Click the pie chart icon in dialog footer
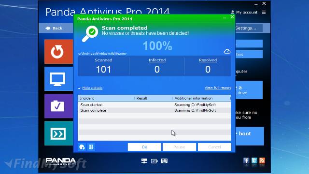The image size is (309, 174). [x=82, y=147]
